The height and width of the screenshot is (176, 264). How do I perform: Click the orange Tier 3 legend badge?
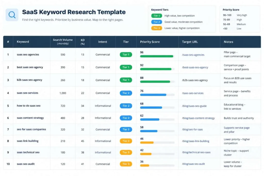[x=156, y=28]
